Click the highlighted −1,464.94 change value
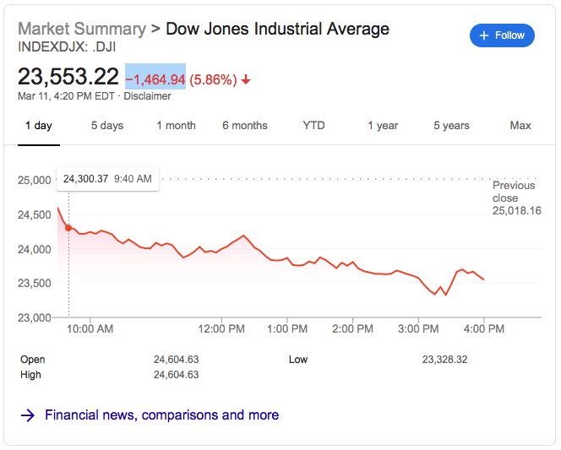 point(155,79)
